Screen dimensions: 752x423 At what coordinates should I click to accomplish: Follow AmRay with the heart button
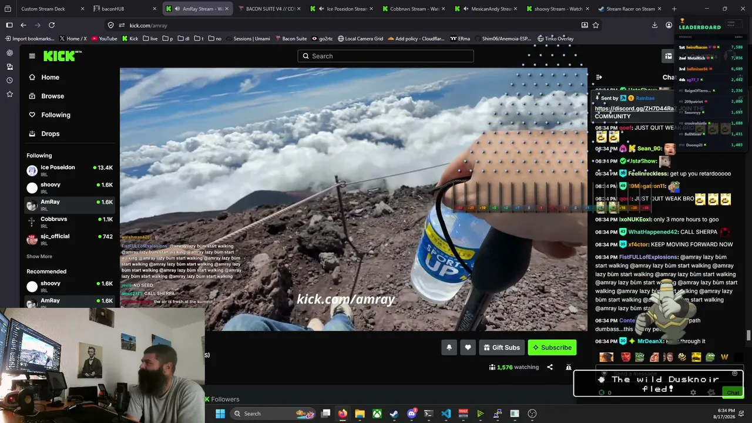[468, 347]
